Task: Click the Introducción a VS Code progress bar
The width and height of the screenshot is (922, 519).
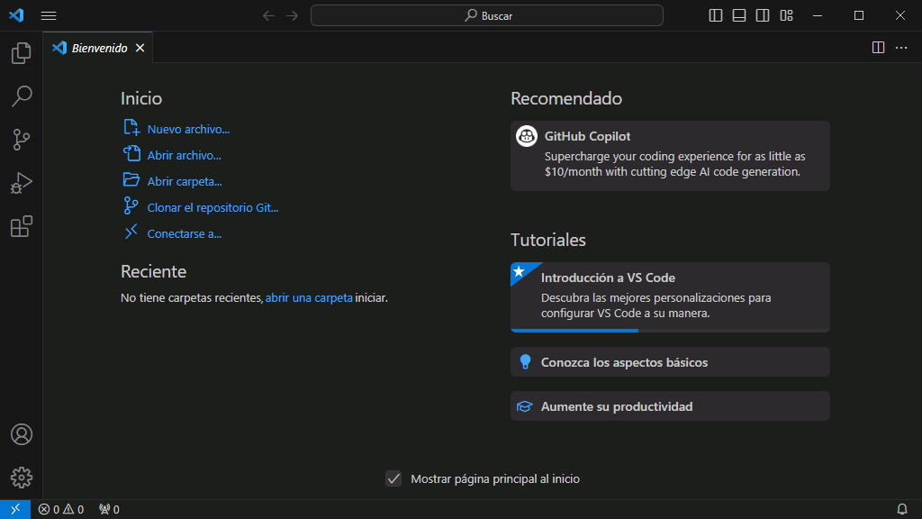Action: pos(670,331)
